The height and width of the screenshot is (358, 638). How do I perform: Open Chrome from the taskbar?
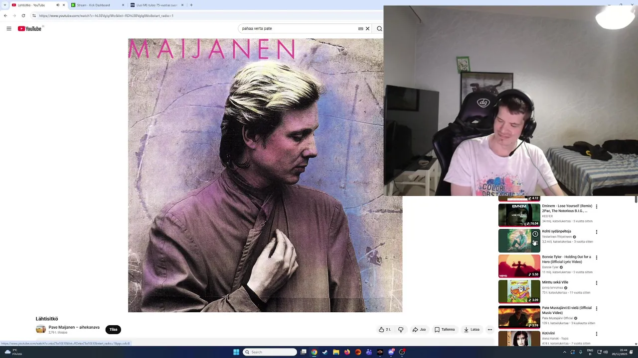pos(314,352)
